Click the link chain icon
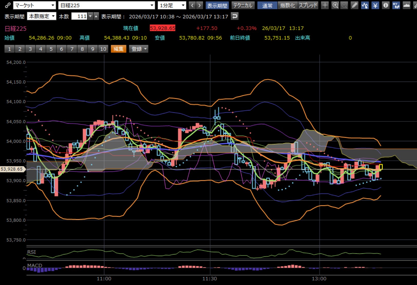The image size is (417, 285). tap(8, 5)
